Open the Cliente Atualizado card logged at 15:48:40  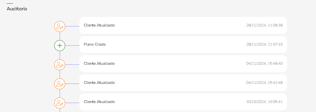[183, 64]
